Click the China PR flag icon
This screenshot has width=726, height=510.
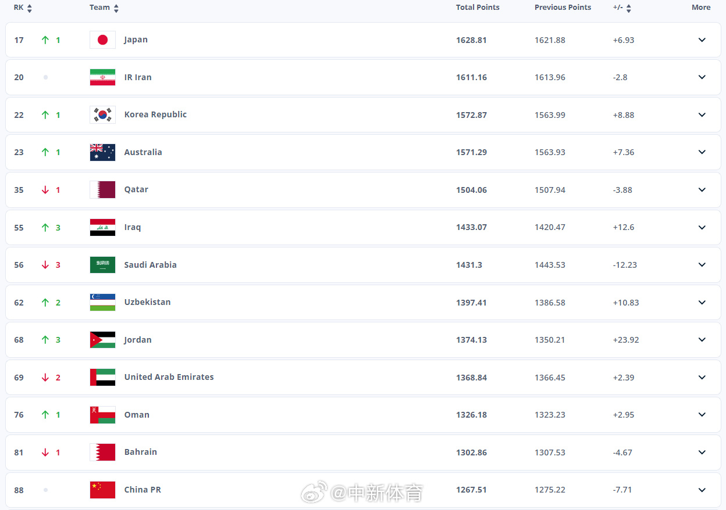pos(102,490)
